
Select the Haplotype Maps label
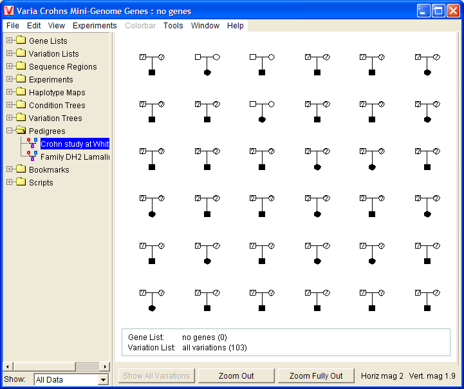tap(57, 92)
